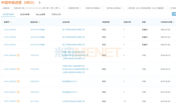Open acceptance number CXHL1800045
The image size is (176, 104).
[10, 69]
